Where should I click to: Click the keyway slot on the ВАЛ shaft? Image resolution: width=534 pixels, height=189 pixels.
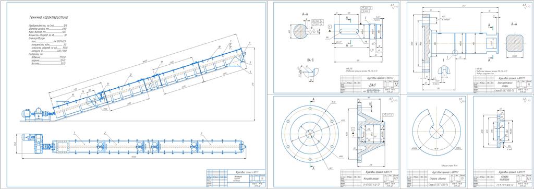(350, 31)
